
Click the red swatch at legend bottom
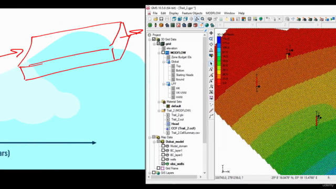point(219,82)
